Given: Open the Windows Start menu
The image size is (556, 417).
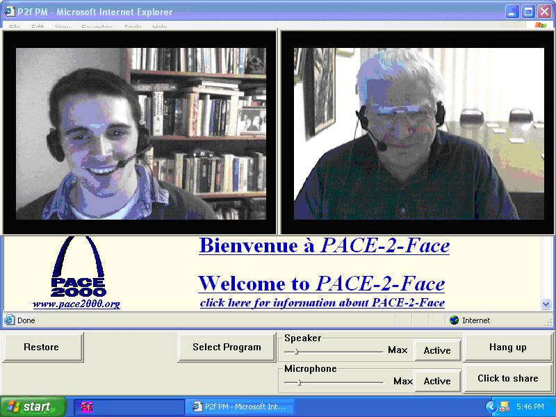Looking at the screenshot, I should 33,407.
